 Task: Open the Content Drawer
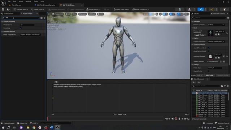(x=8, y=123)
